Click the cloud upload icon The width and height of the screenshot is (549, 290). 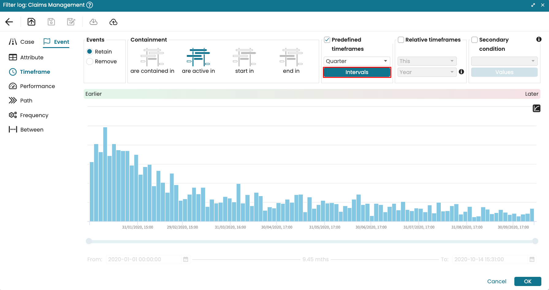[113, 22]
